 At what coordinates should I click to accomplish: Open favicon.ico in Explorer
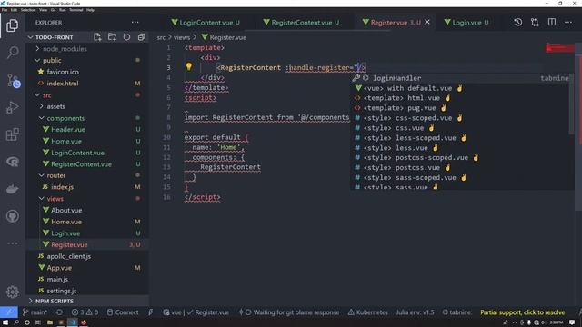point(63,72)
